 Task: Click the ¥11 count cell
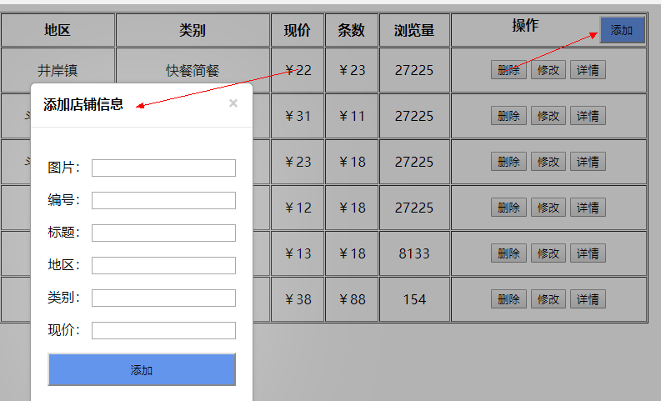click(x=351, y=116)
